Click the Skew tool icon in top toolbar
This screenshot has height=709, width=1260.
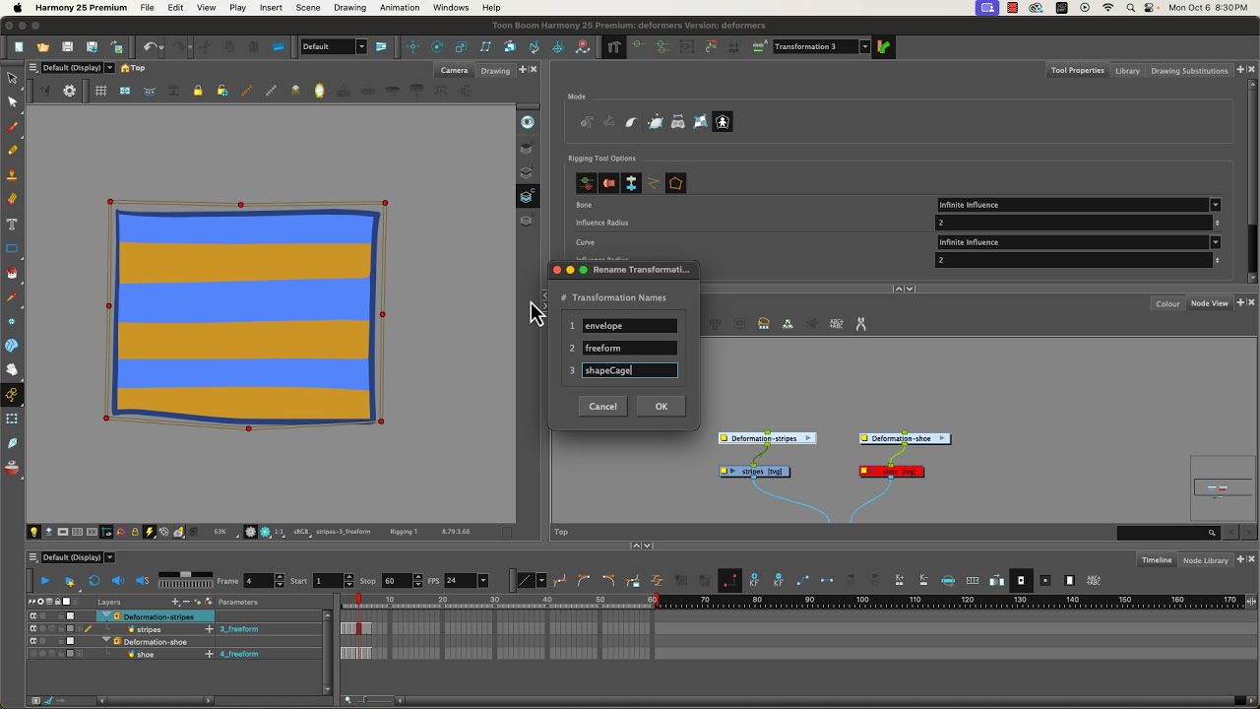[x=485, y=46]
